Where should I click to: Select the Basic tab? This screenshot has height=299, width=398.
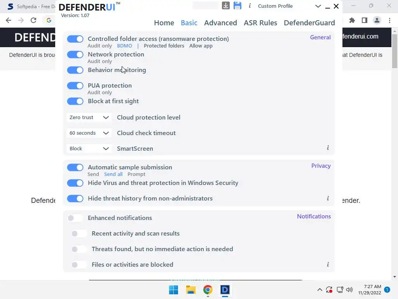click(x=189, y=23)
